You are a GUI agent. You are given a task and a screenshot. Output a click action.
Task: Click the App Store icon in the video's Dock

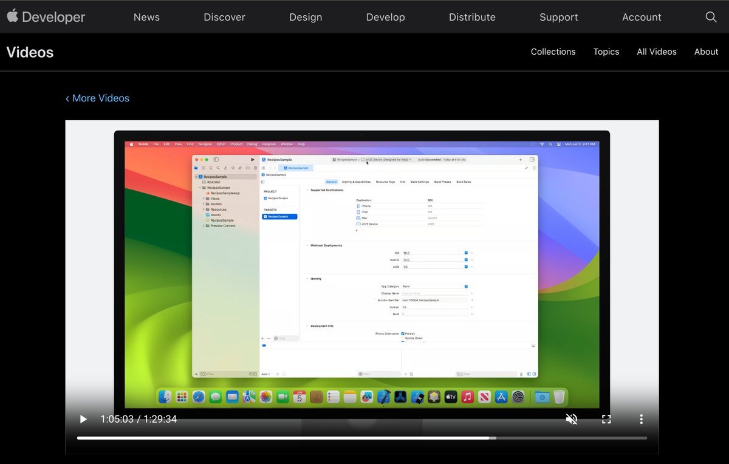(501, 397)
